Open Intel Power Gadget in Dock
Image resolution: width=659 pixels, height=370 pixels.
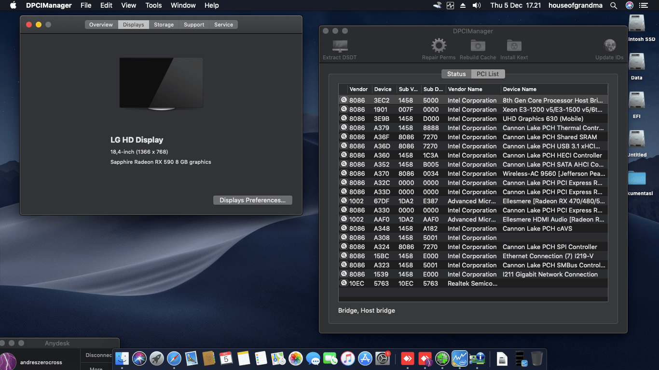(x=460, y=358)
